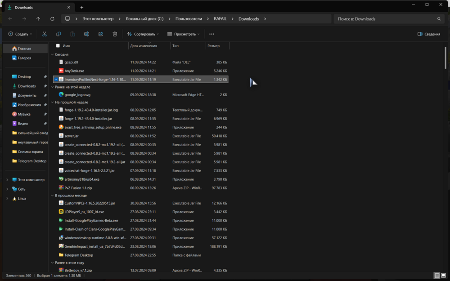Open Галерея in navigation pane
450x281 pixels.
[x=25, y=58]
